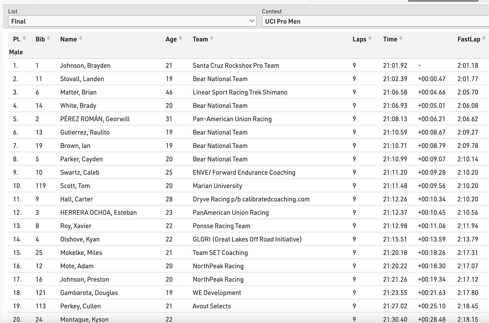Sort by Name column sort arrows
The image size is (489, 323).
[x=81, y=38]
